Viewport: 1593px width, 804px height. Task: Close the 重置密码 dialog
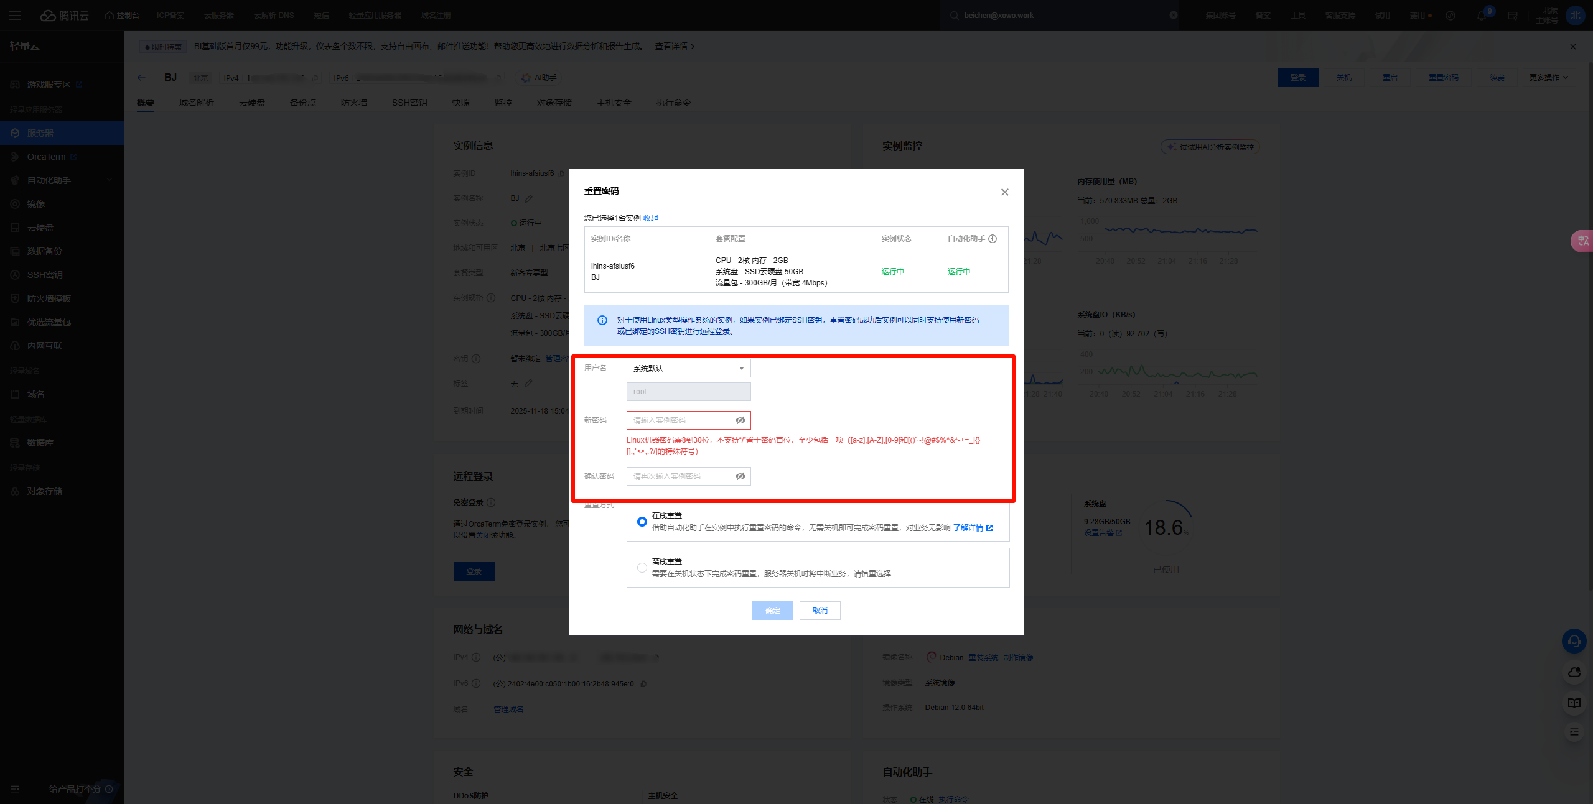pyautogui.click(x=1004, y=192)
